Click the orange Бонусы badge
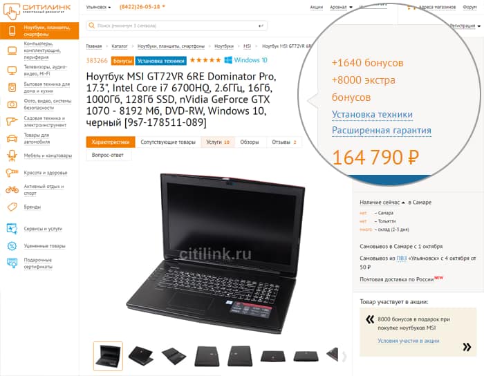Viewport: 484px width, 376px height. pos(122,61)
